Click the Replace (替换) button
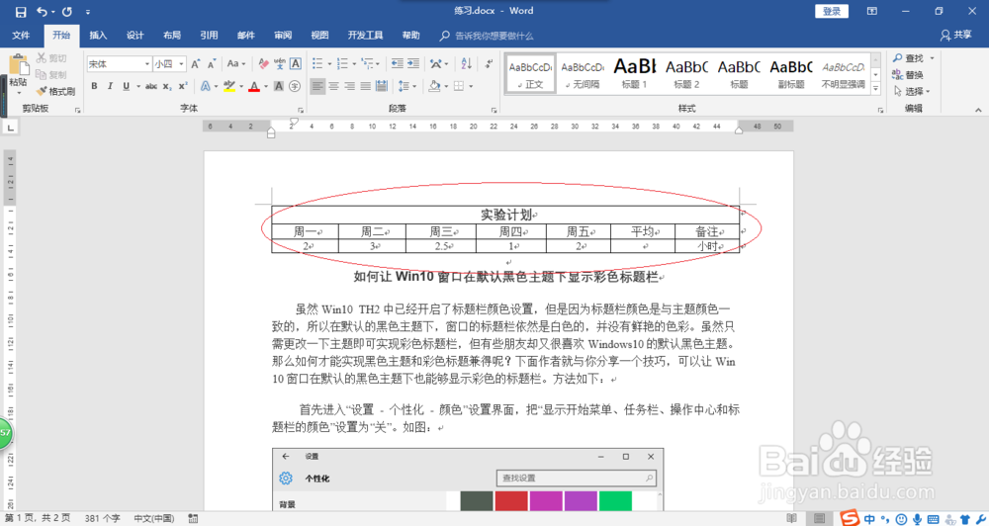The height and width of the screenshot is (526, 989). tap(908, 75)
